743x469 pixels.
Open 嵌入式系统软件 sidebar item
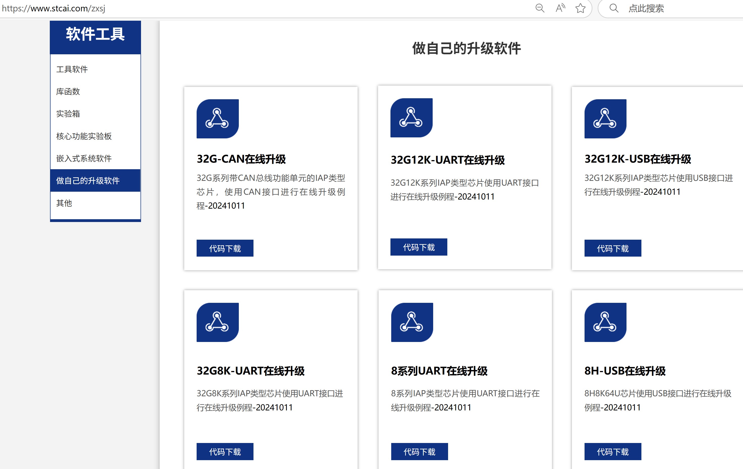[95, 158]
